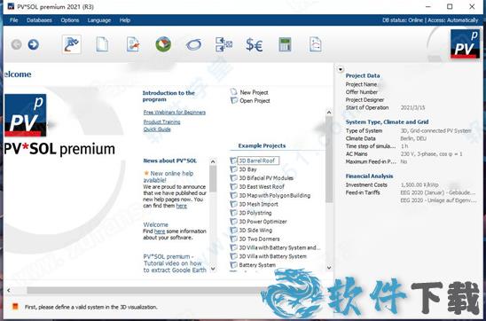486x321 pixels.
Task: Open the Language menu
Action: 99,20
